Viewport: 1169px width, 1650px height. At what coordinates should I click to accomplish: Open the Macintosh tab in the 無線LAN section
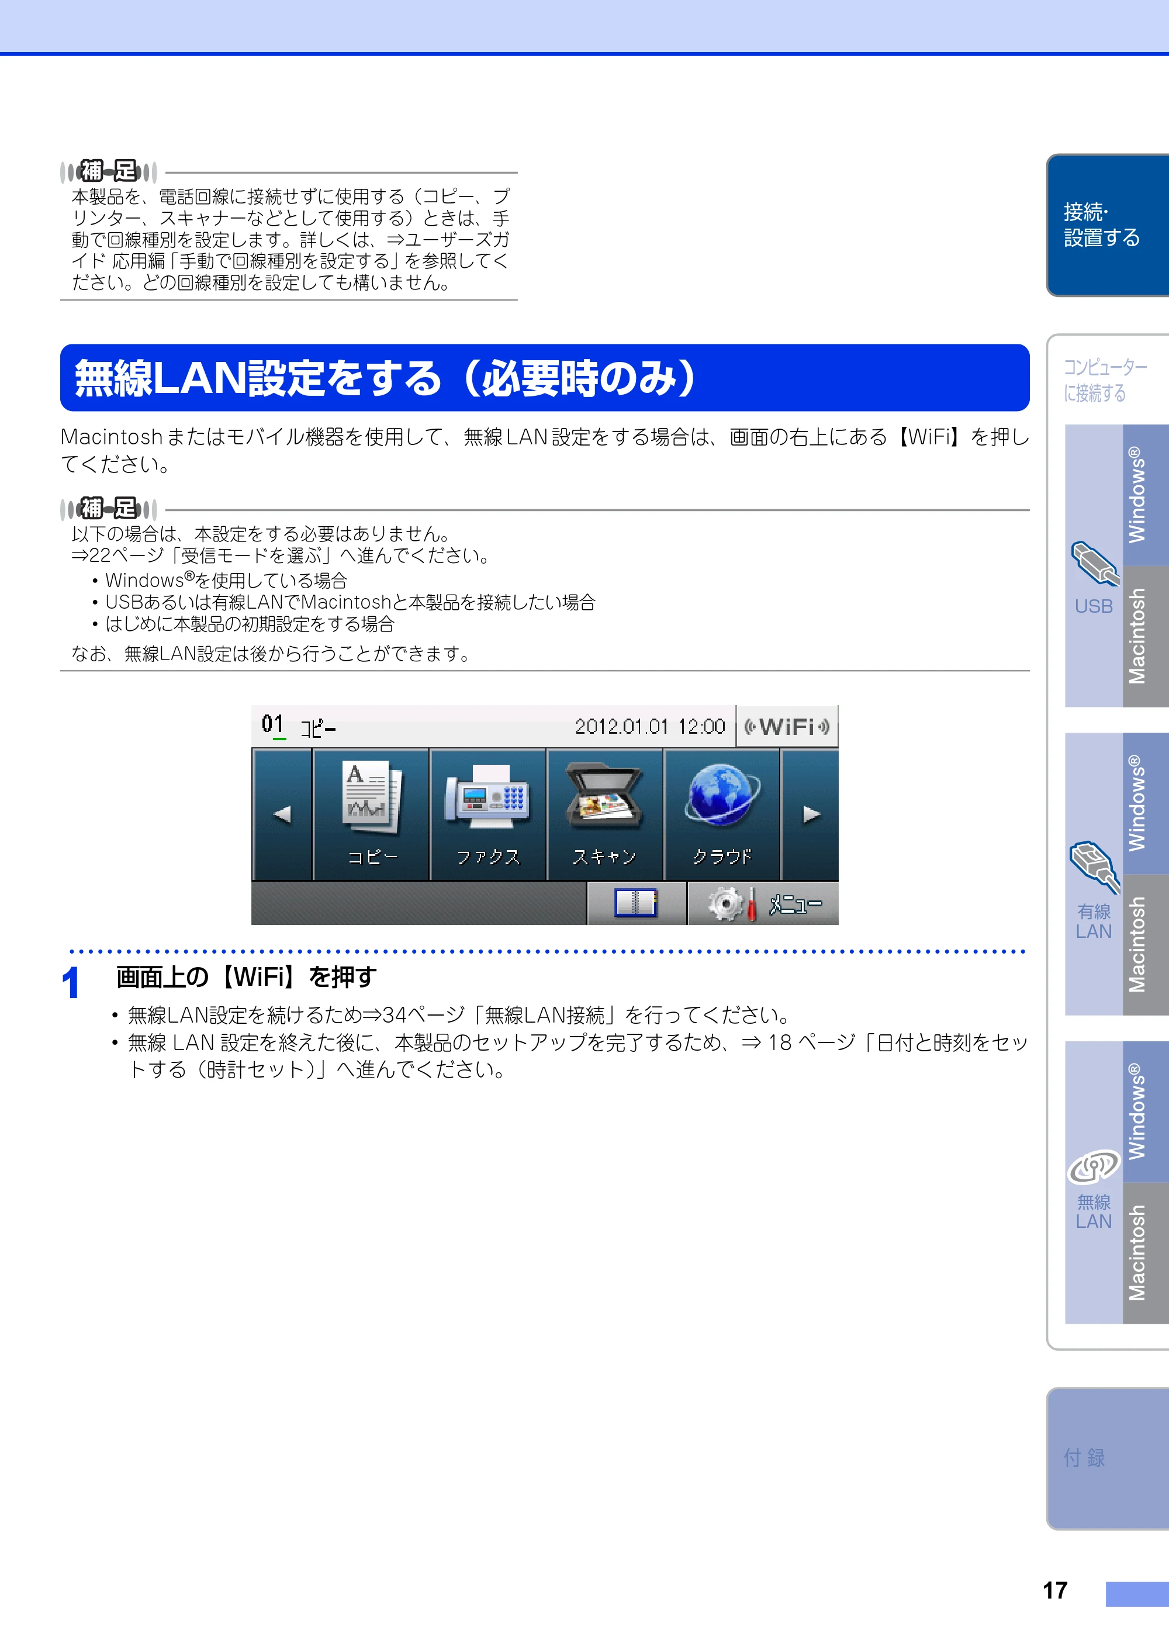pos(1145,1252)
